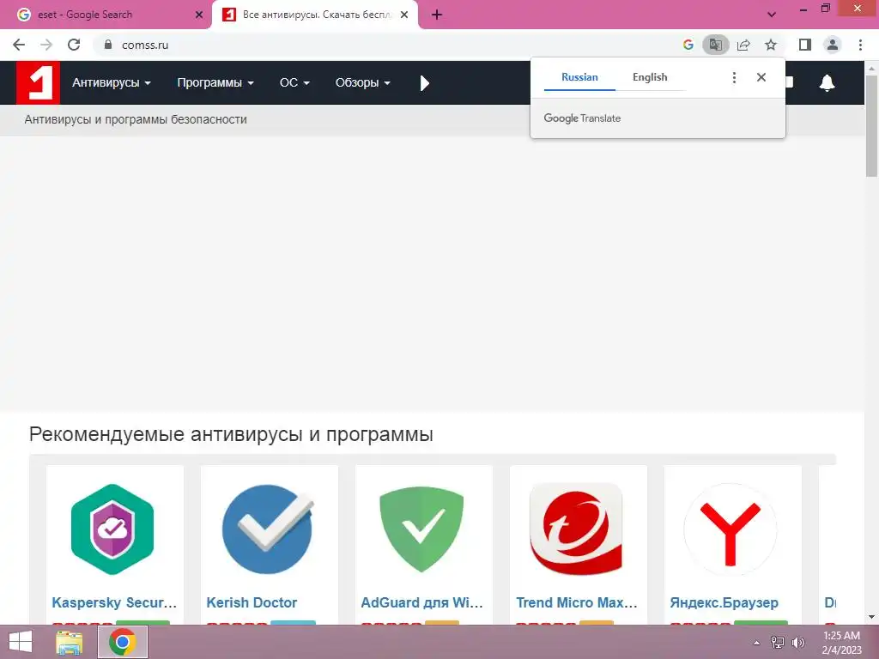Select the English tab in Translate popup
The width and height of the screenshot is (879, 659).
650,77
